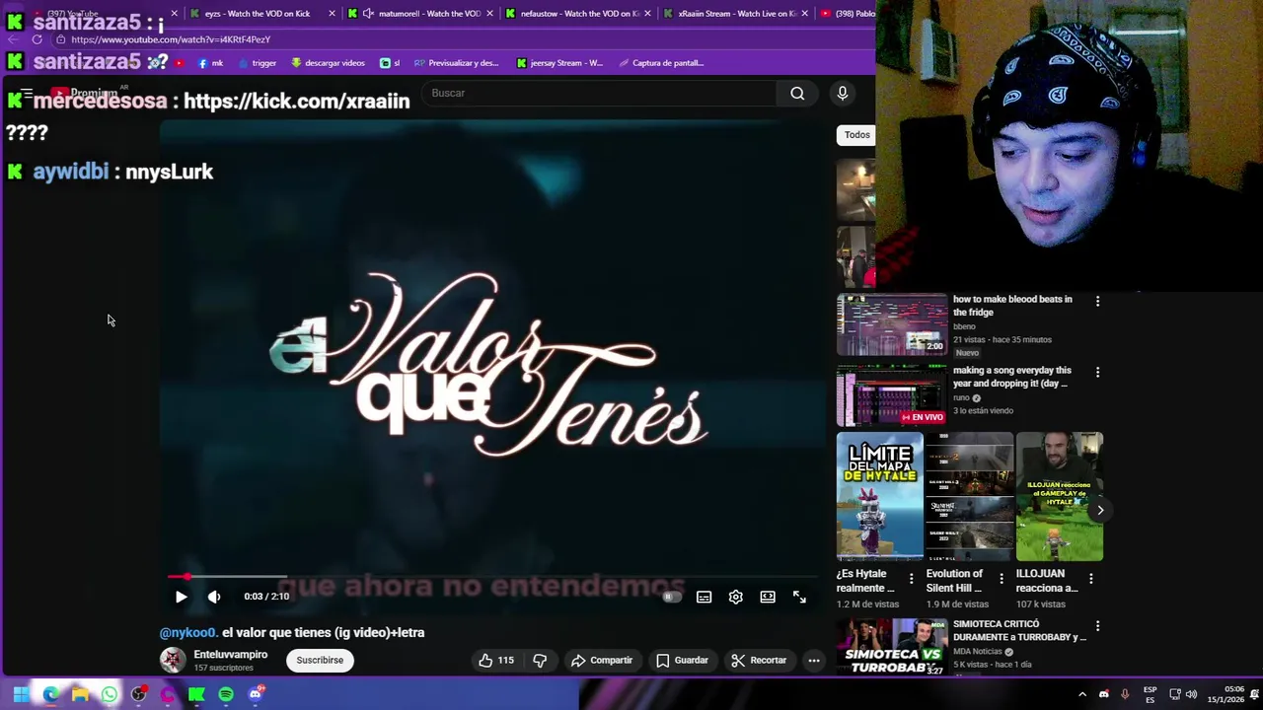The height and width of the screenshot is (710, 1263).
Task: Open the 'Evolution of Silent Hill' short
Action: pyautogui.click(x=969, y=496)
